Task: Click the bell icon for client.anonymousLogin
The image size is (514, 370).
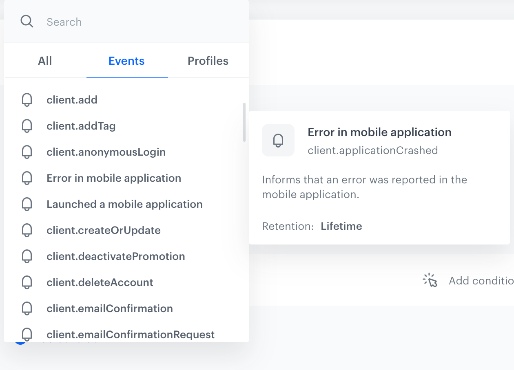Action: 27,152
